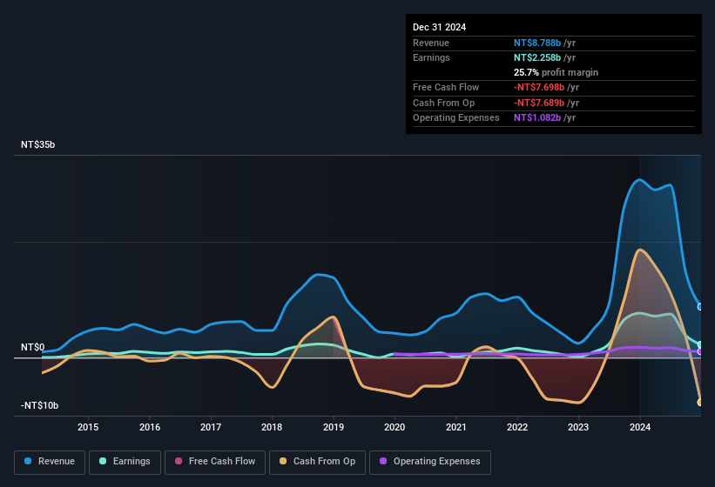Click the 2020 x-axis label
The height and width of the screenshot is (487, 715).
point(395,427)
